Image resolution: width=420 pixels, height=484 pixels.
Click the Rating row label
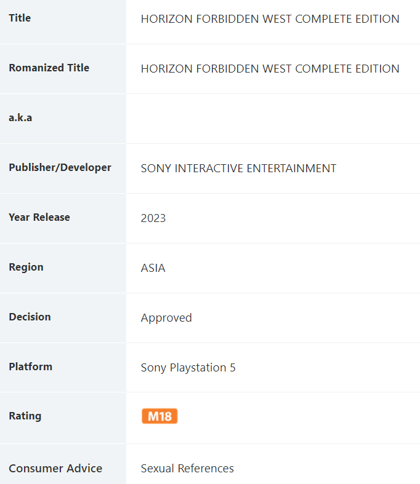25,416
